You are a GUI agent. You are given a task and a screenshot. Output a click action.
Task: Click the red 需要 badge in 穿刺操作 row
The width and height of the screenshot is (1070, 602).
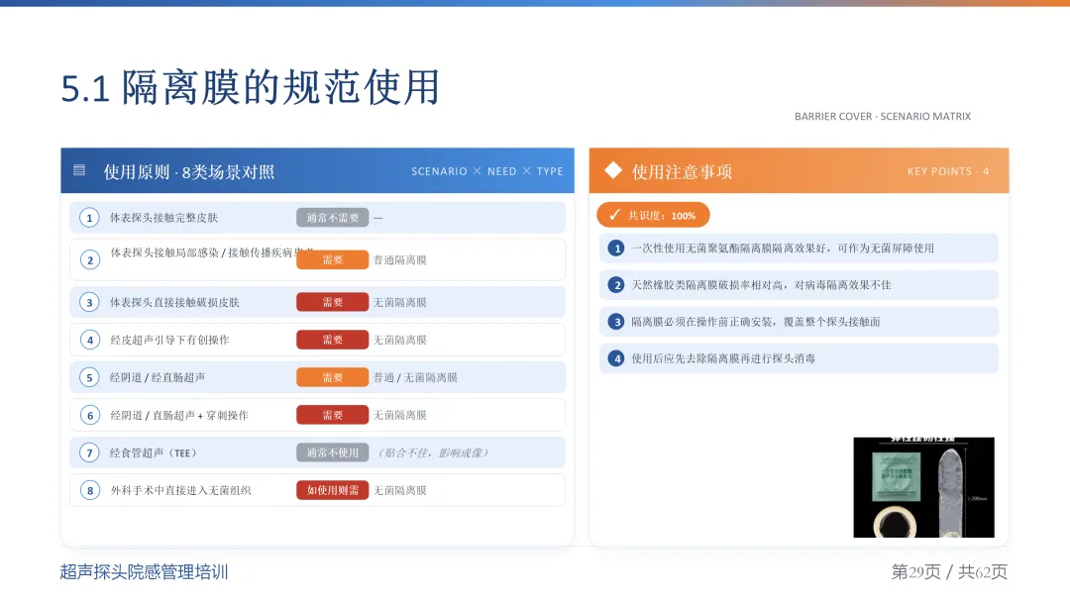click(x=332, y=415)
